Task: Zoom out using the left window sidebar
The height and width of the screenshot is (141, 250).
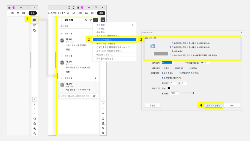Action: pyautogui.click(x=35, y=134)
